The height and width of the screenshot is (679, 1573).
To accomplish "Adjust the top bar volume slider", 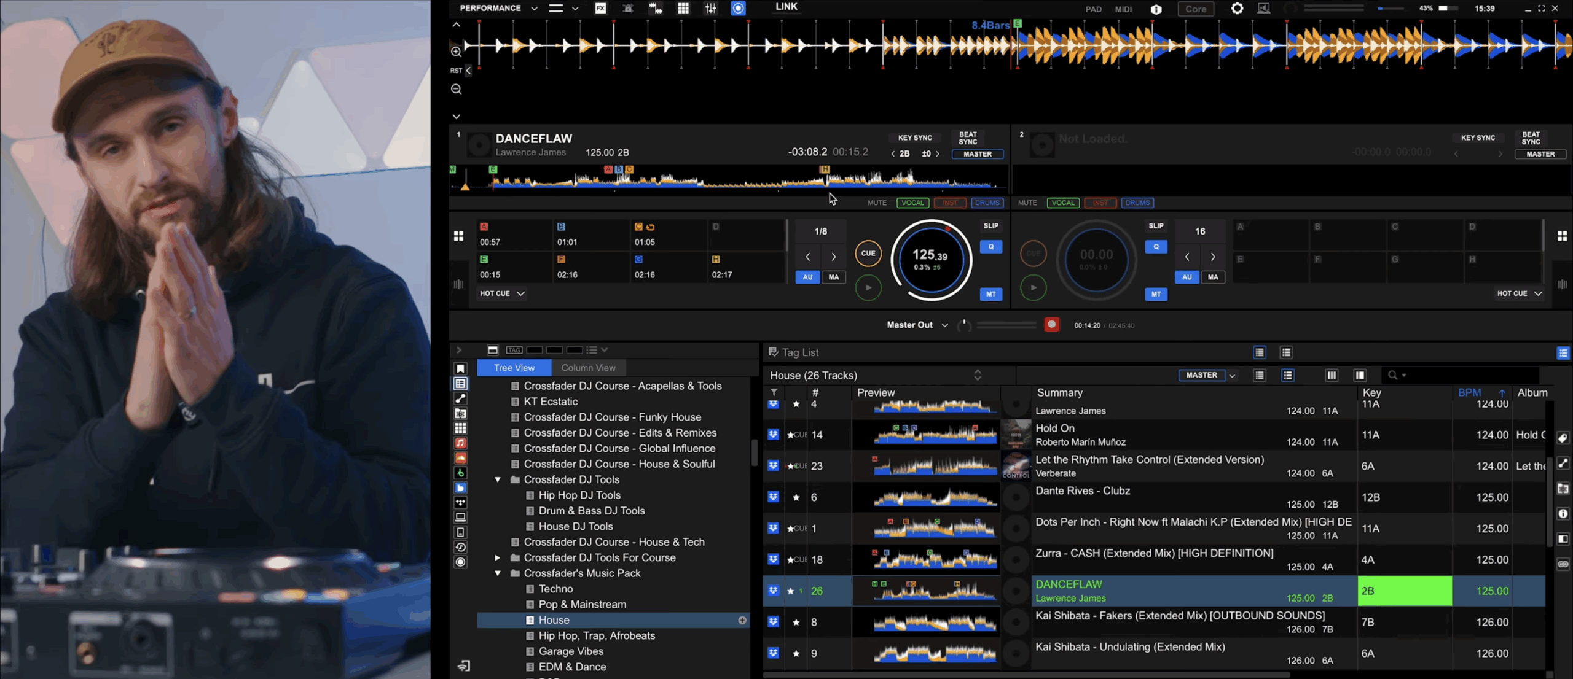I will [x=1391, y=9].
